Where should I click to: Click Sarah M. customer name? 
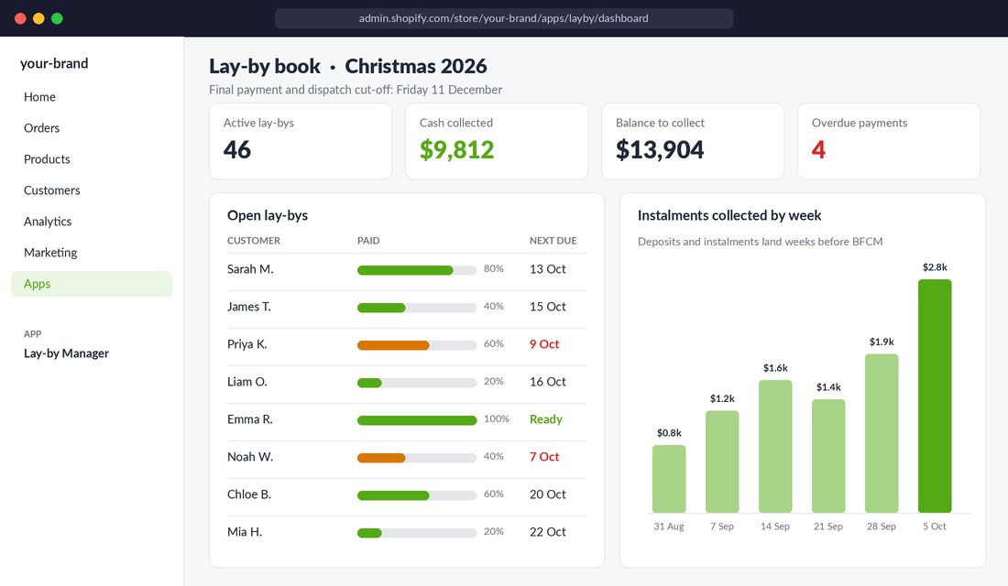coord(250,269)
